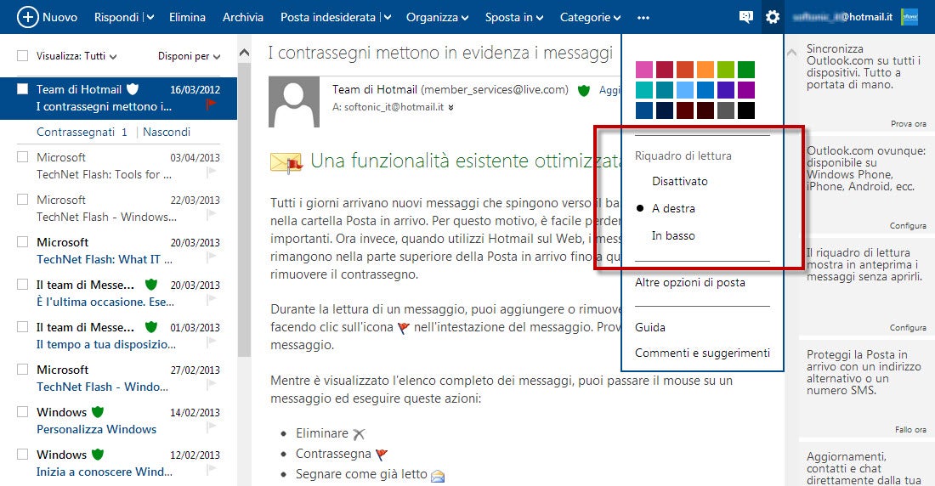Screen dimensions: 935x486
Task: Click the Nuovo plus icon
Action: [28, 17]
